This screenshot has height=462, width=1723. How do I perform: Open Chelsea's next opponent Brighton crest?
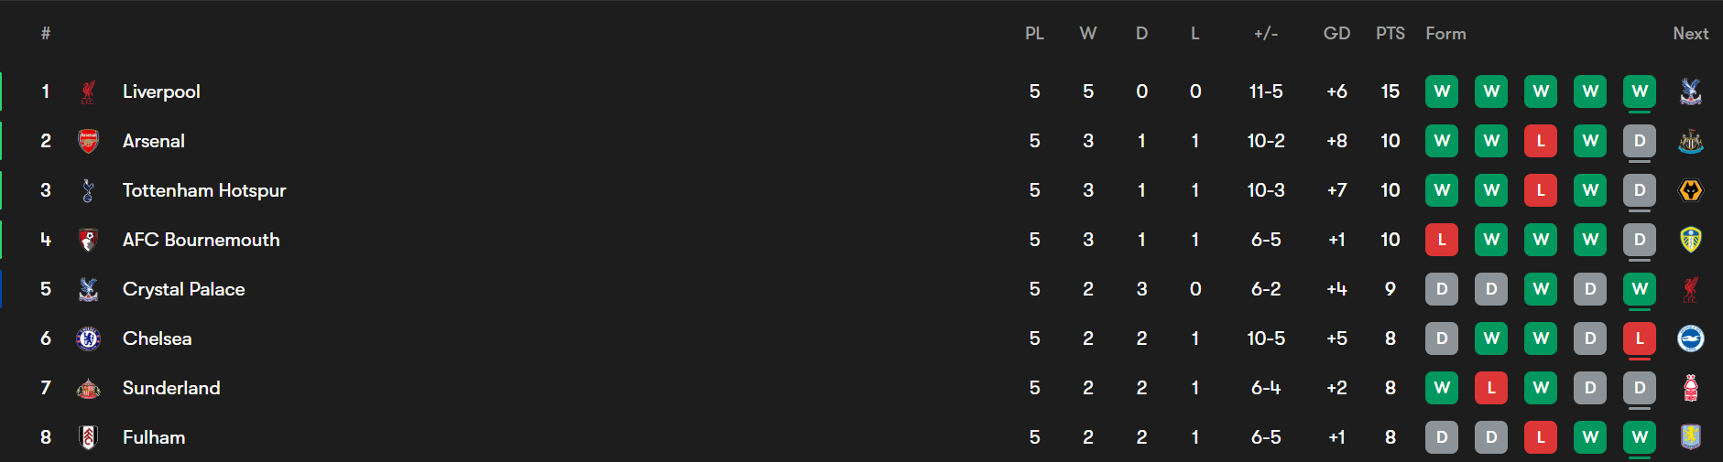[x=1690, y=338]
